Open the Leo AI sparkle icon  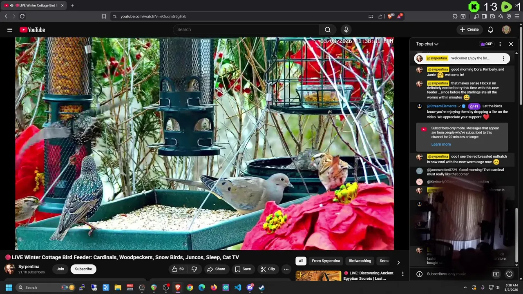coord(501,16)
